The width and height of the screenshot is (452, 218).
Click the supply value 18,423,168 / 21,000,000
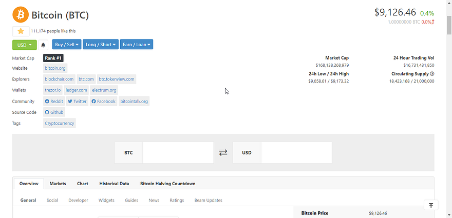pos(411,81)
